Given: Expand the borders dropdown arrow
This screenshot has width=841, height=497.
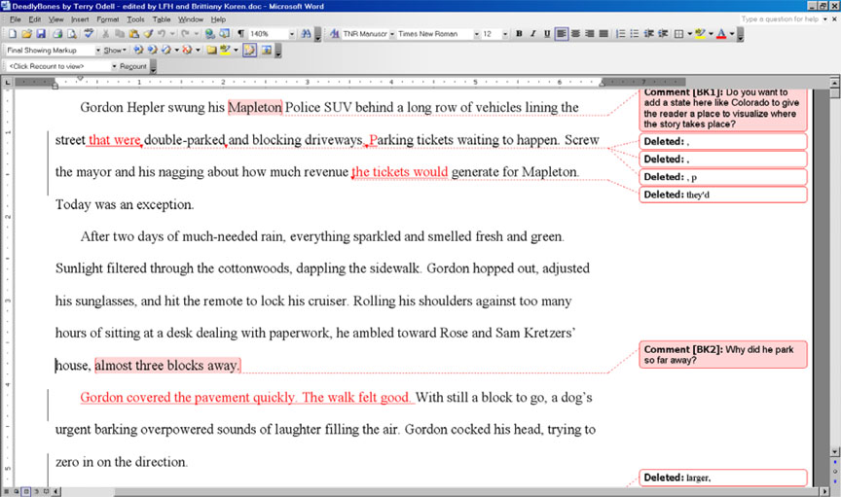Looking at the screenshot, I should 690,34.
